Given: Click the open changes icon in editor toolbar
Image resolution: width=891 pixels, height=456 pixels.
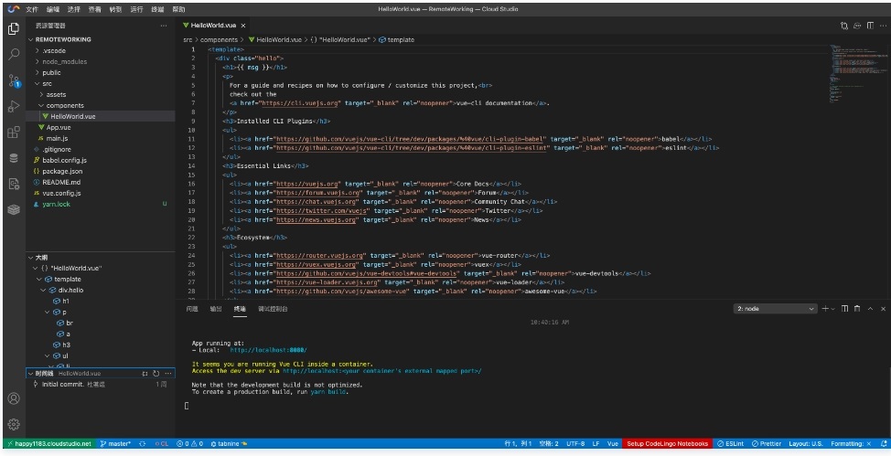Looking at the screenshot, I should pyautogui.click(x=844, y=26).
